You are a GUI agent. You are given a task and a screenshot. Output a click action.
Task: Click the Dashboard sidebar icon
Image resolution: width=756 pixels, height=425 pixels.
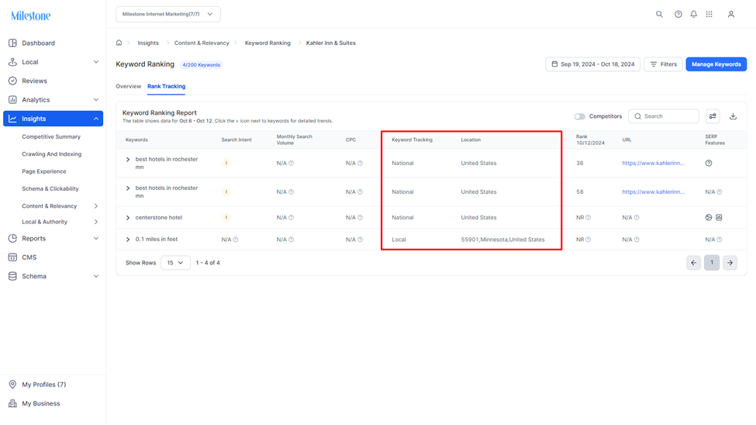12,43
